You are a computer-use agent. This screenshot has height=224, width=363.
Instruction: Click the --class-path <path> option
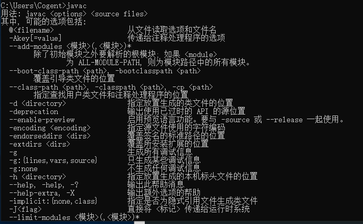(49, 87)
